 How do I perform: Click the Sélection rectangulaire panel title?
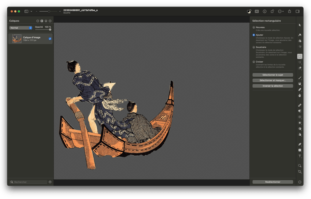(x=266, y=21)
